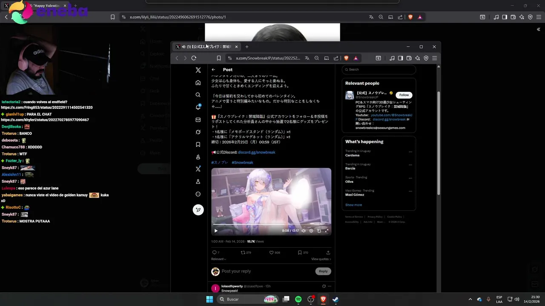Viewport: 545px width, 306px height.
Task: Toggle sidebar panel icon in front window
Action: click(x=400, y=58)
